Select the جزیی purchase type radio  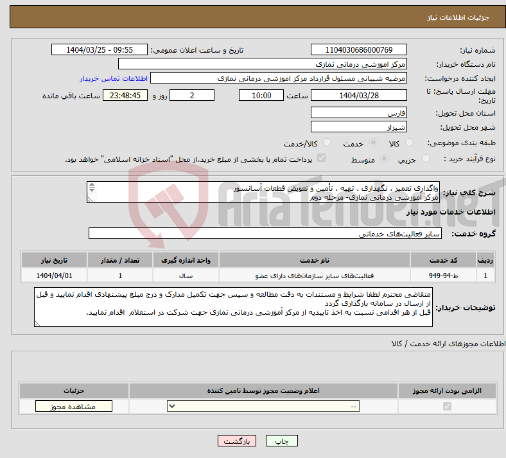pos(426,158)
